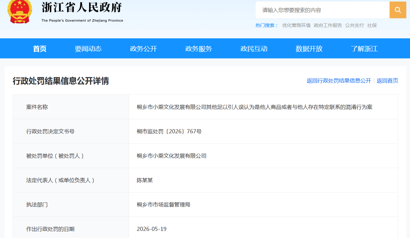Viewport: 410px width, 238px height.
Task: Click the English subtitle People's Government of Zhejiang
Action: (82, 20)
